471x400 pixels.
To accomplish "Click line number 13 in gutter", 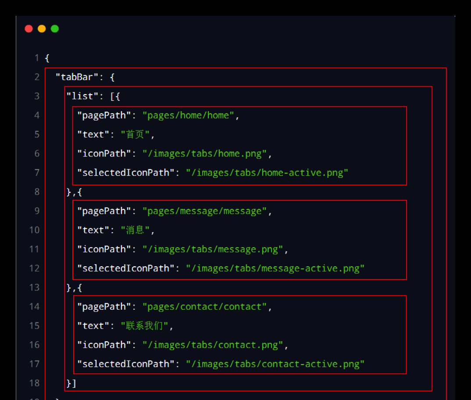I will [x=34, y=287].
